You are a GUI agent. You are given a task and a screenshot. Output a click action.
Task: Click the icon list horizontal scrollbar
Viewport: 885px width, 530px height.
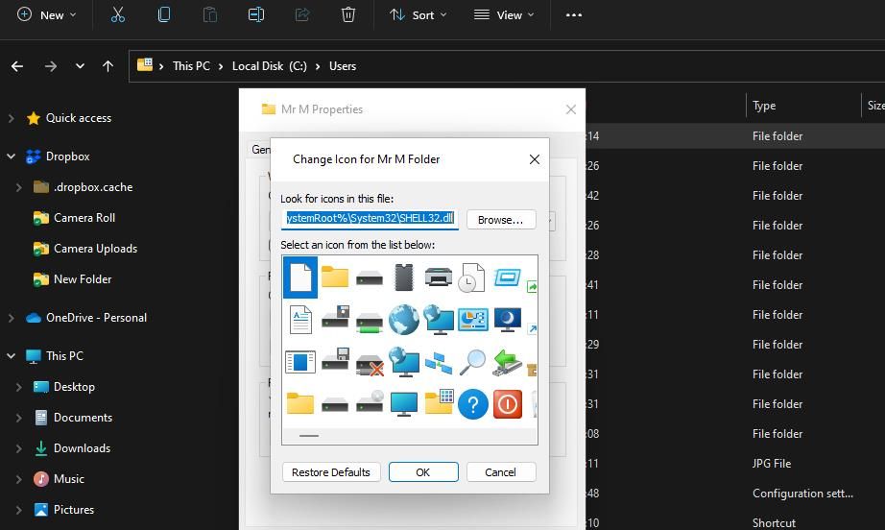pyautogui.click(x=309, y=436)
